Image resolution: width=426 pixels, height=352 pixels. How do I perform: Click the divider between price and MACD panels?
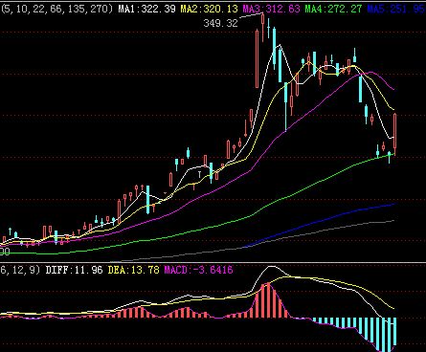[213, 263]
